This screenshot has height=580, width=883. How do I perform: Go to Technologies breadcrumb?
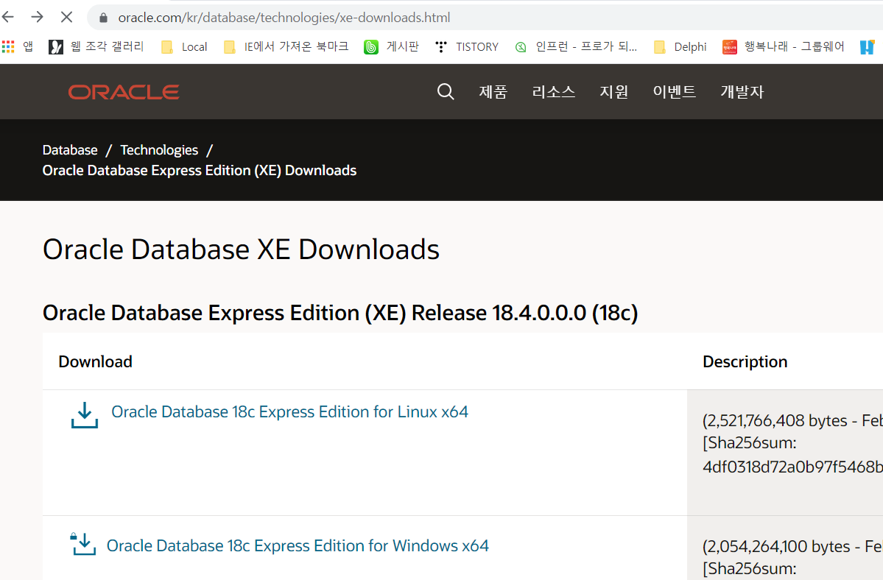tap(159, 150)
